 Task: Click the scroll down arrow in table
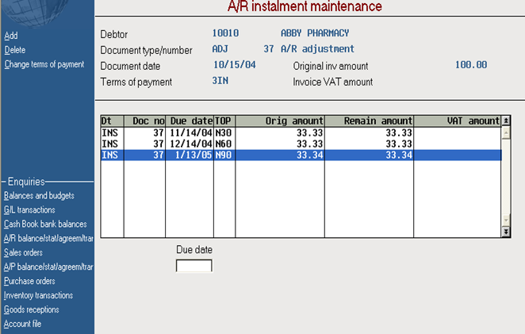(506, 220)
